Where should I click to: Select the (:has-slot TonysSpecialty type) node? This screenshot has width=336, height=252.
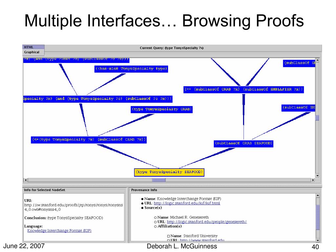point(131,69)
